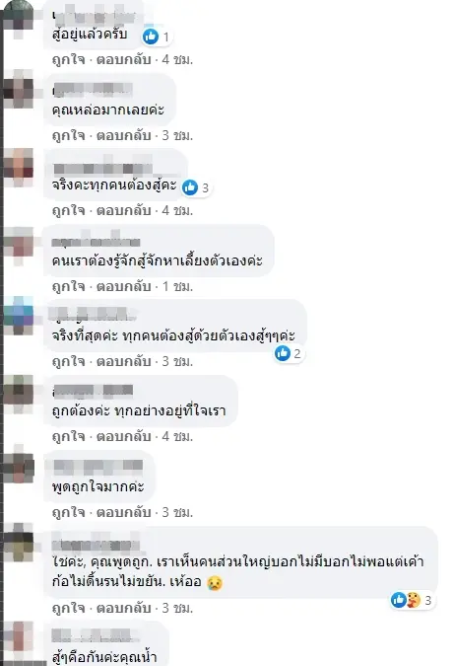Screen dimensions: 454x666
Task: Click like icon on 'สู้อยู่แล้วครับ' comment
Action: (x=151, y=37)
